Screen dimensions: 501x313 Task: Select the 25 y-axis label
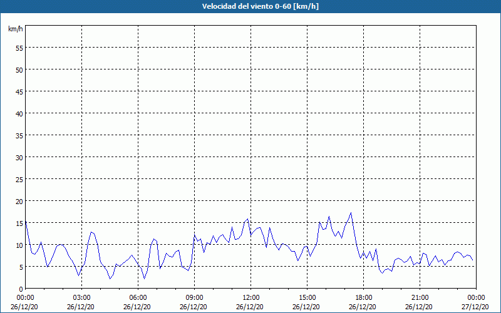(x=19, y=180)
